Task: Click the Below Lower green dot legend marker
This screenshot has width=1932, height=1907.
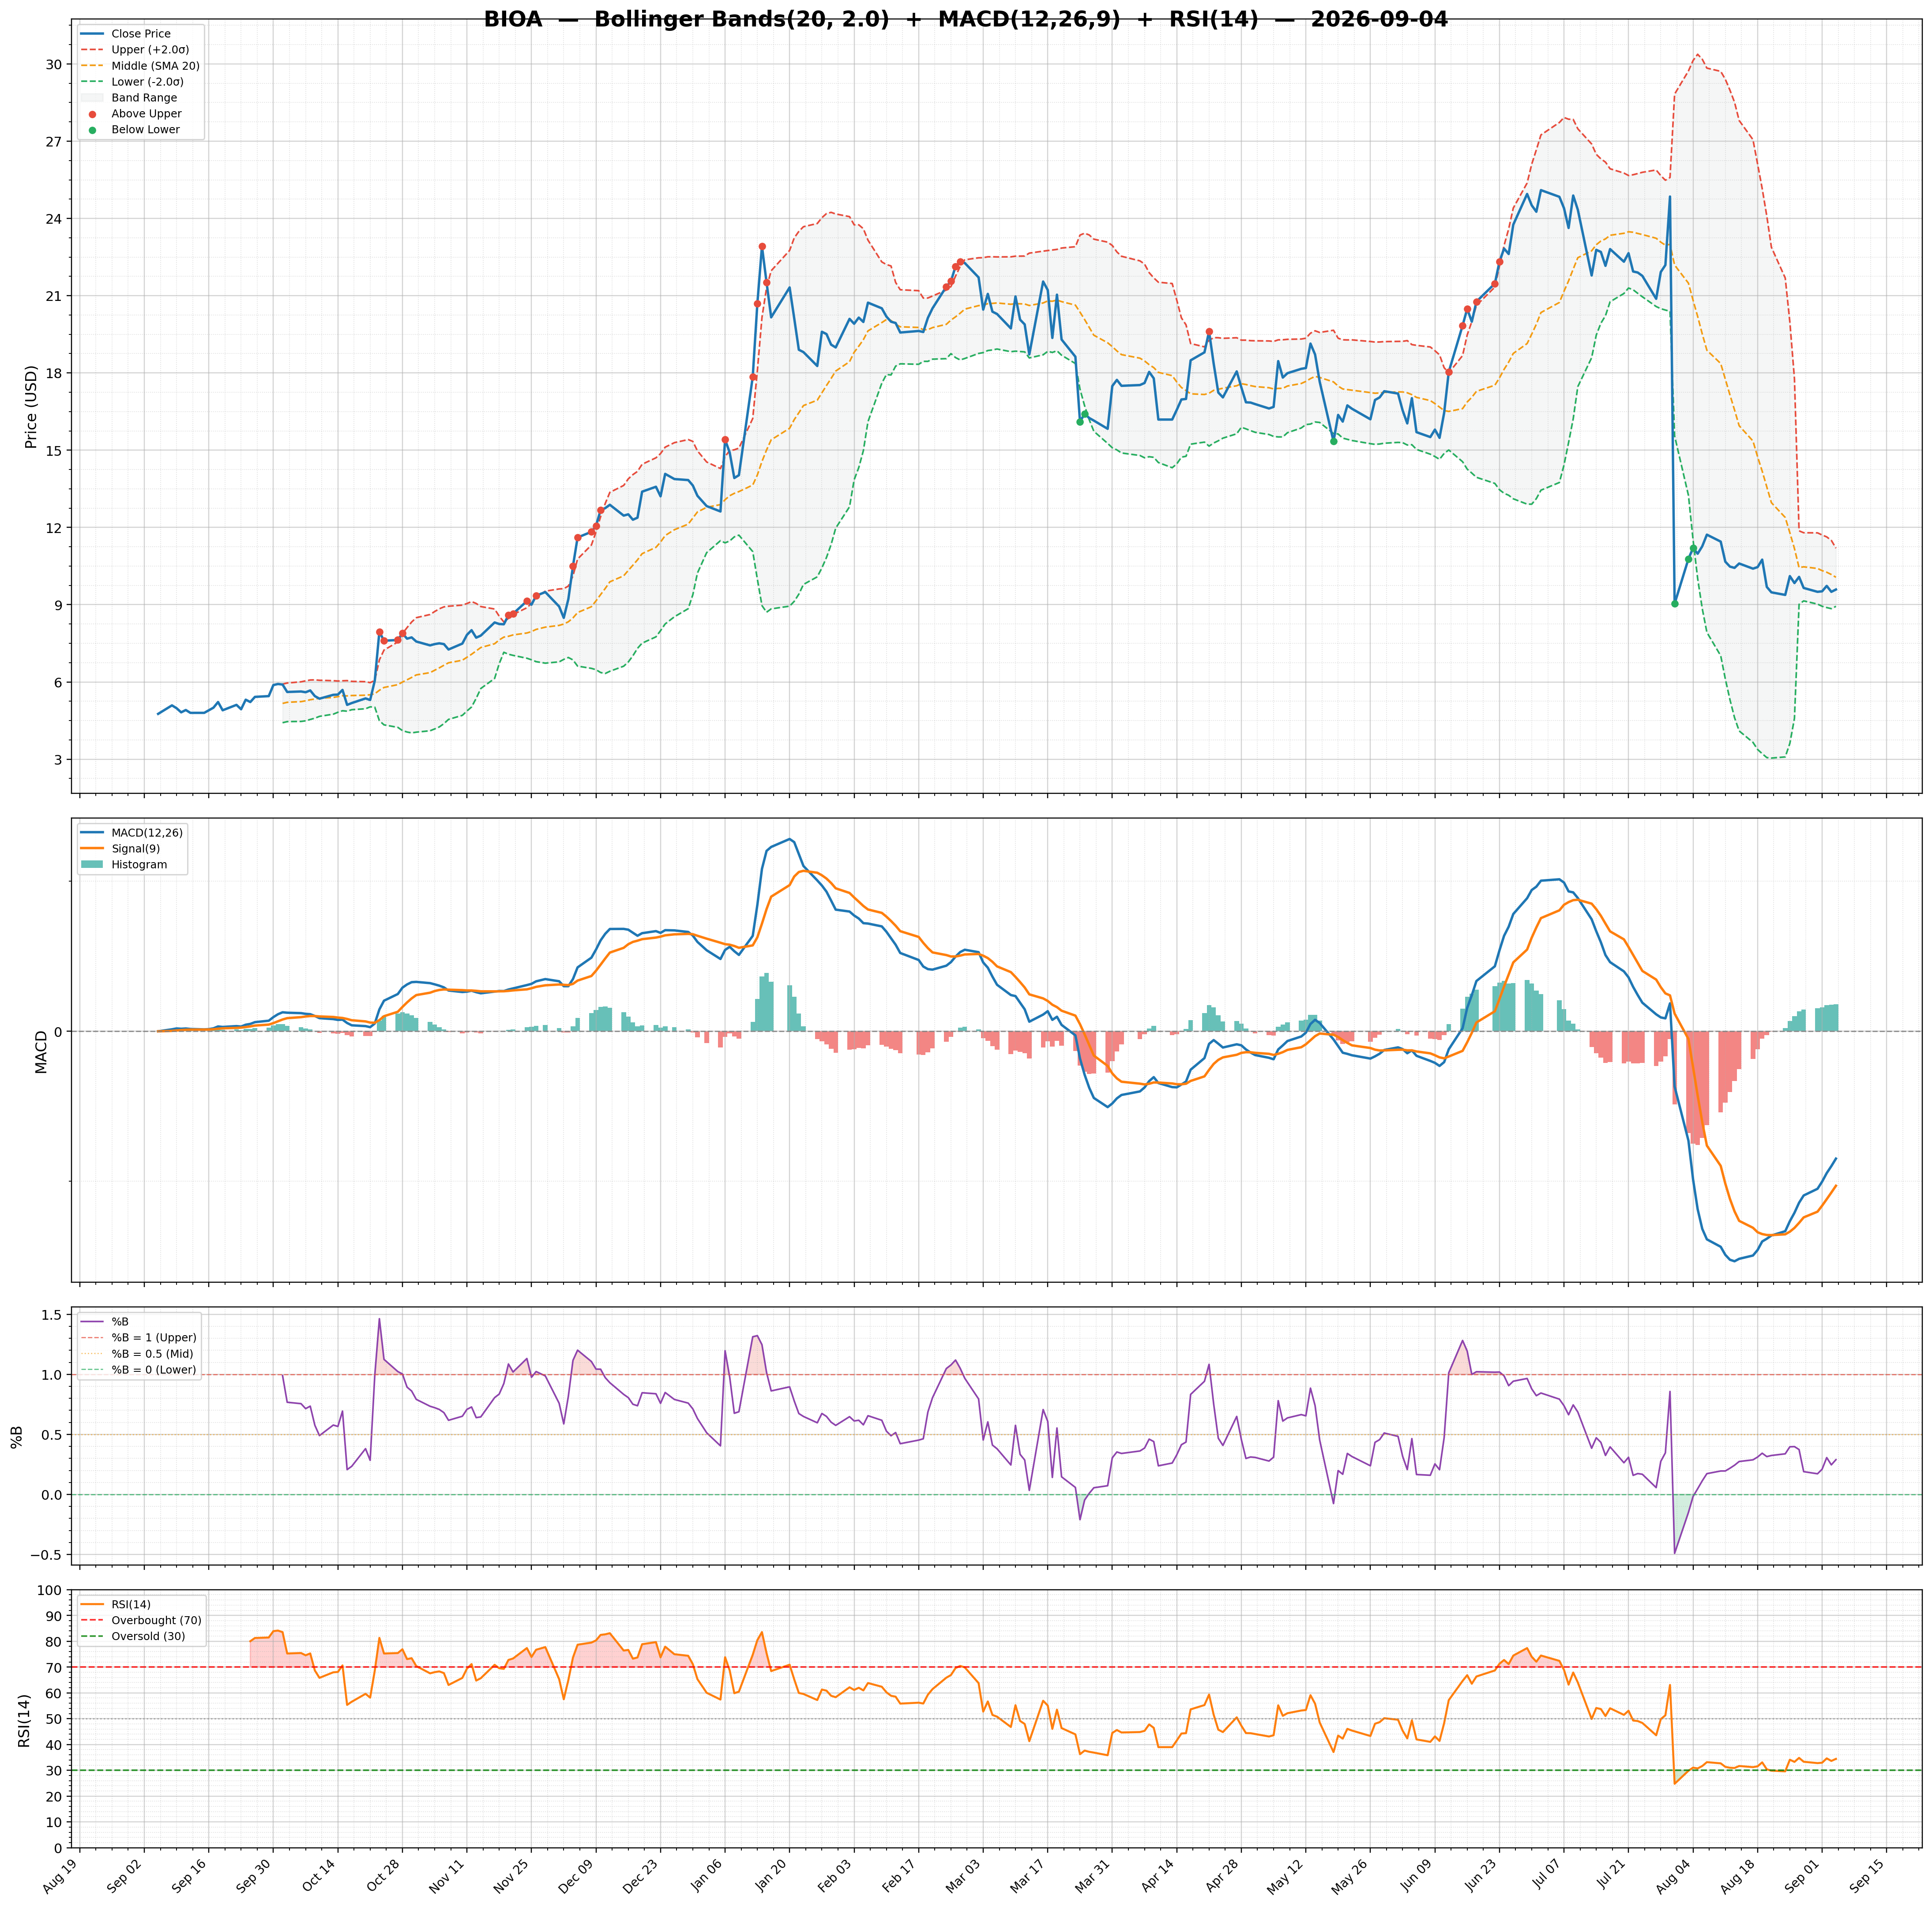Action: [x=93, y=130]
